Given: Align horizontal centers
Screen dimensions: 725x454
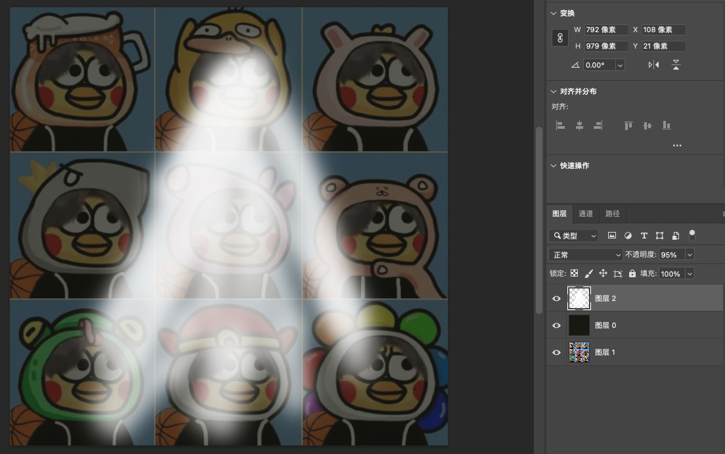Looking at the screenshot, I should point(579,125).
